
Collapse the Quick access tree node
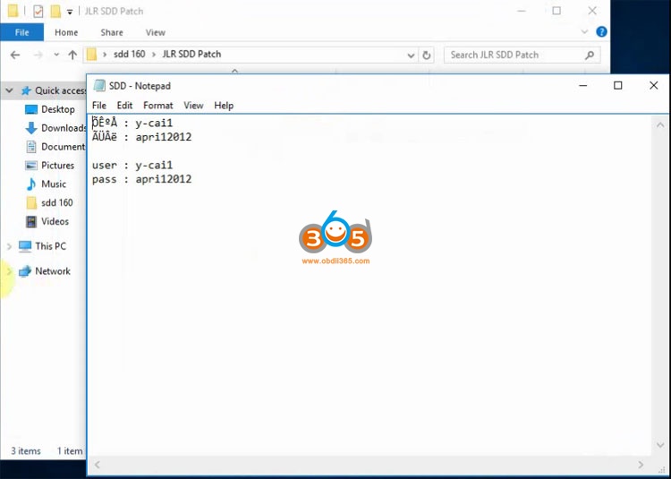[9, 90]
